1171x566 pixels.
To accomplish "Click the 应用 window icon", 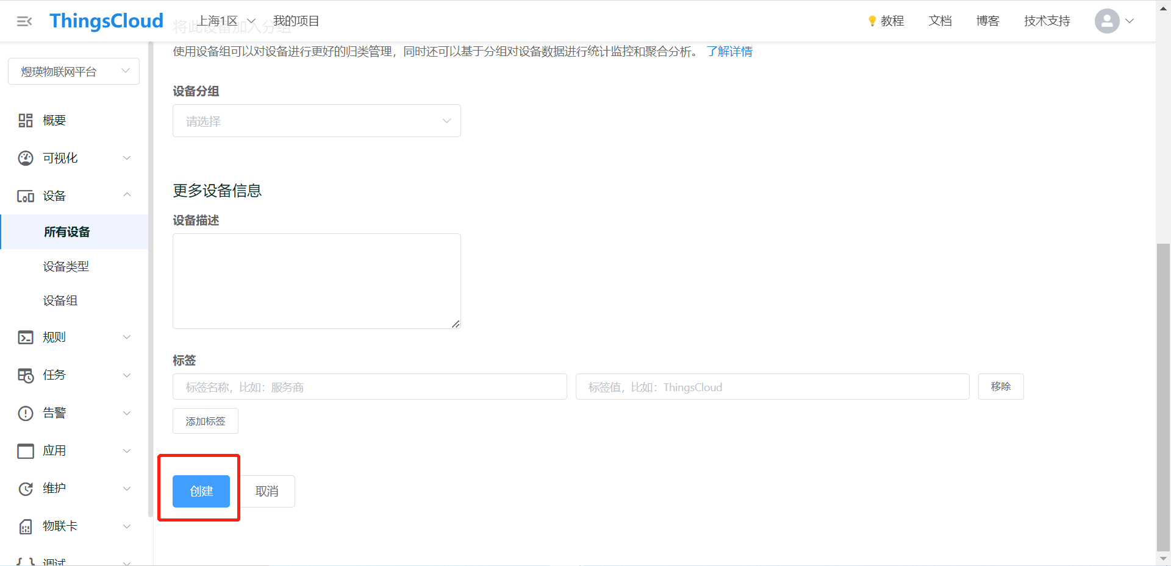I will [x=26, y=451].
